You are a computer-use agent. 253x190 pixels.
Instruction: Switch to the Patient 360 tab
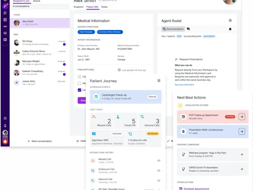(92, 7)
